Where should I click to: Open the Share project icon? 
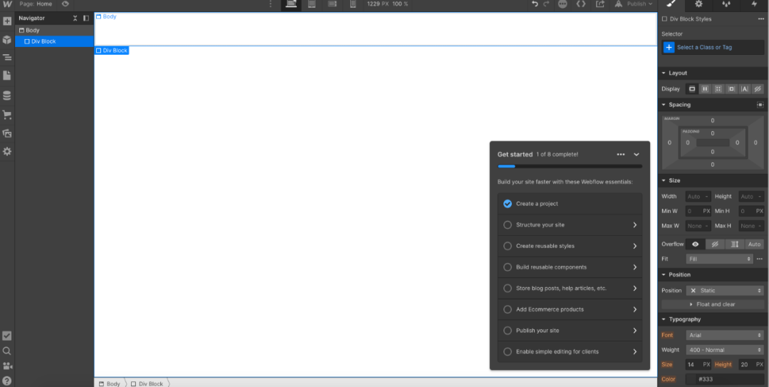(600, 4)
